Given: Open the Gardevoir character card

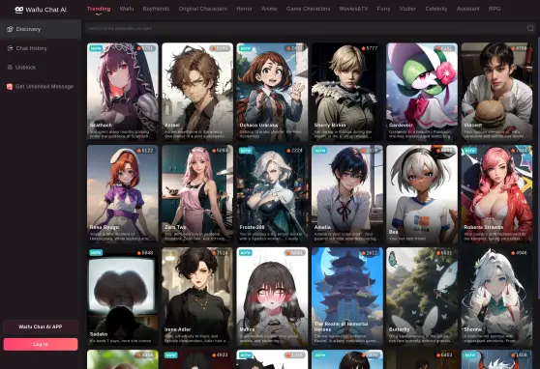Looking at the screenshot, I should [422, 92].
